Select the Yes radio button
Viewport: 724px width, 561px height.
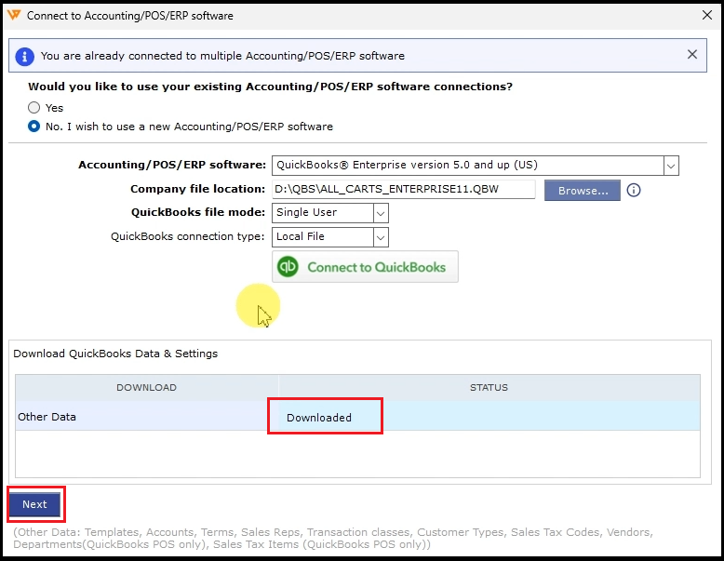34,108
